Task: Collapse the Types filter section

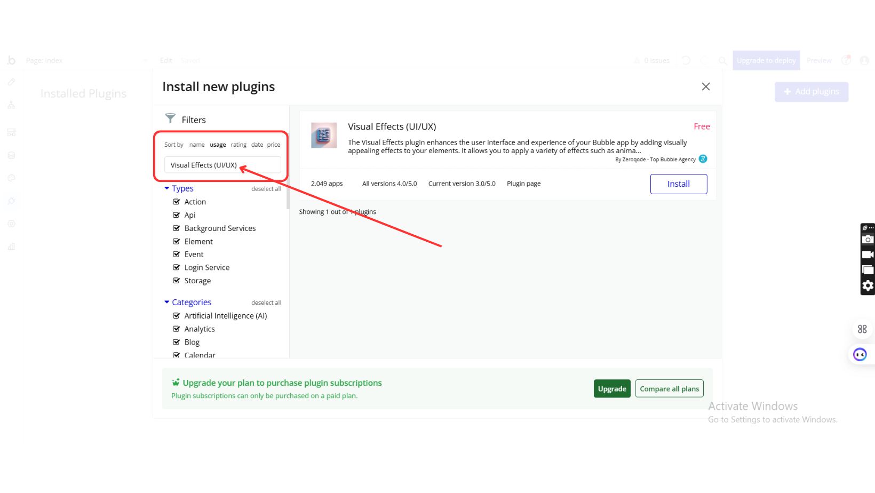Action: click(167, 188)
